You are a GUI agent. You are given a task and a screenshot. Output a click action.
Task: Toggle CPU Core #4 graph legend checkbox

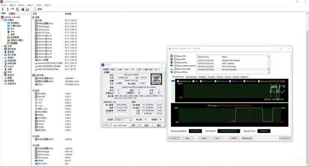tap(244, 81)
